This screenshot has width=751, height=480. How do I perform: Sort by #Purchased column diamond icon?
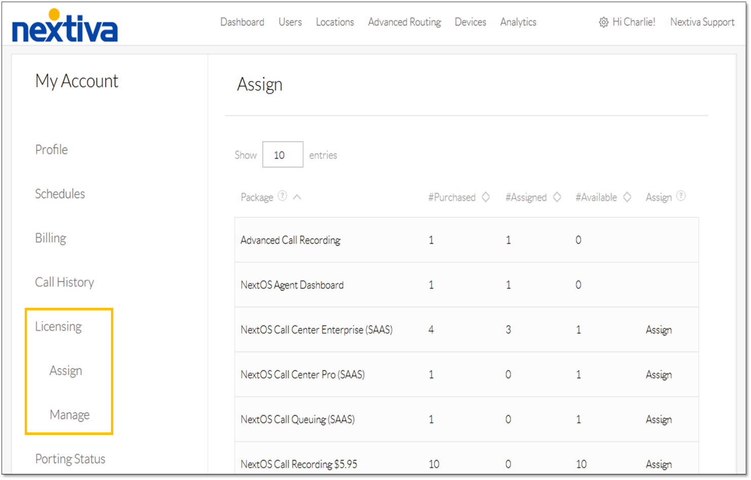[x=486, y=197]
